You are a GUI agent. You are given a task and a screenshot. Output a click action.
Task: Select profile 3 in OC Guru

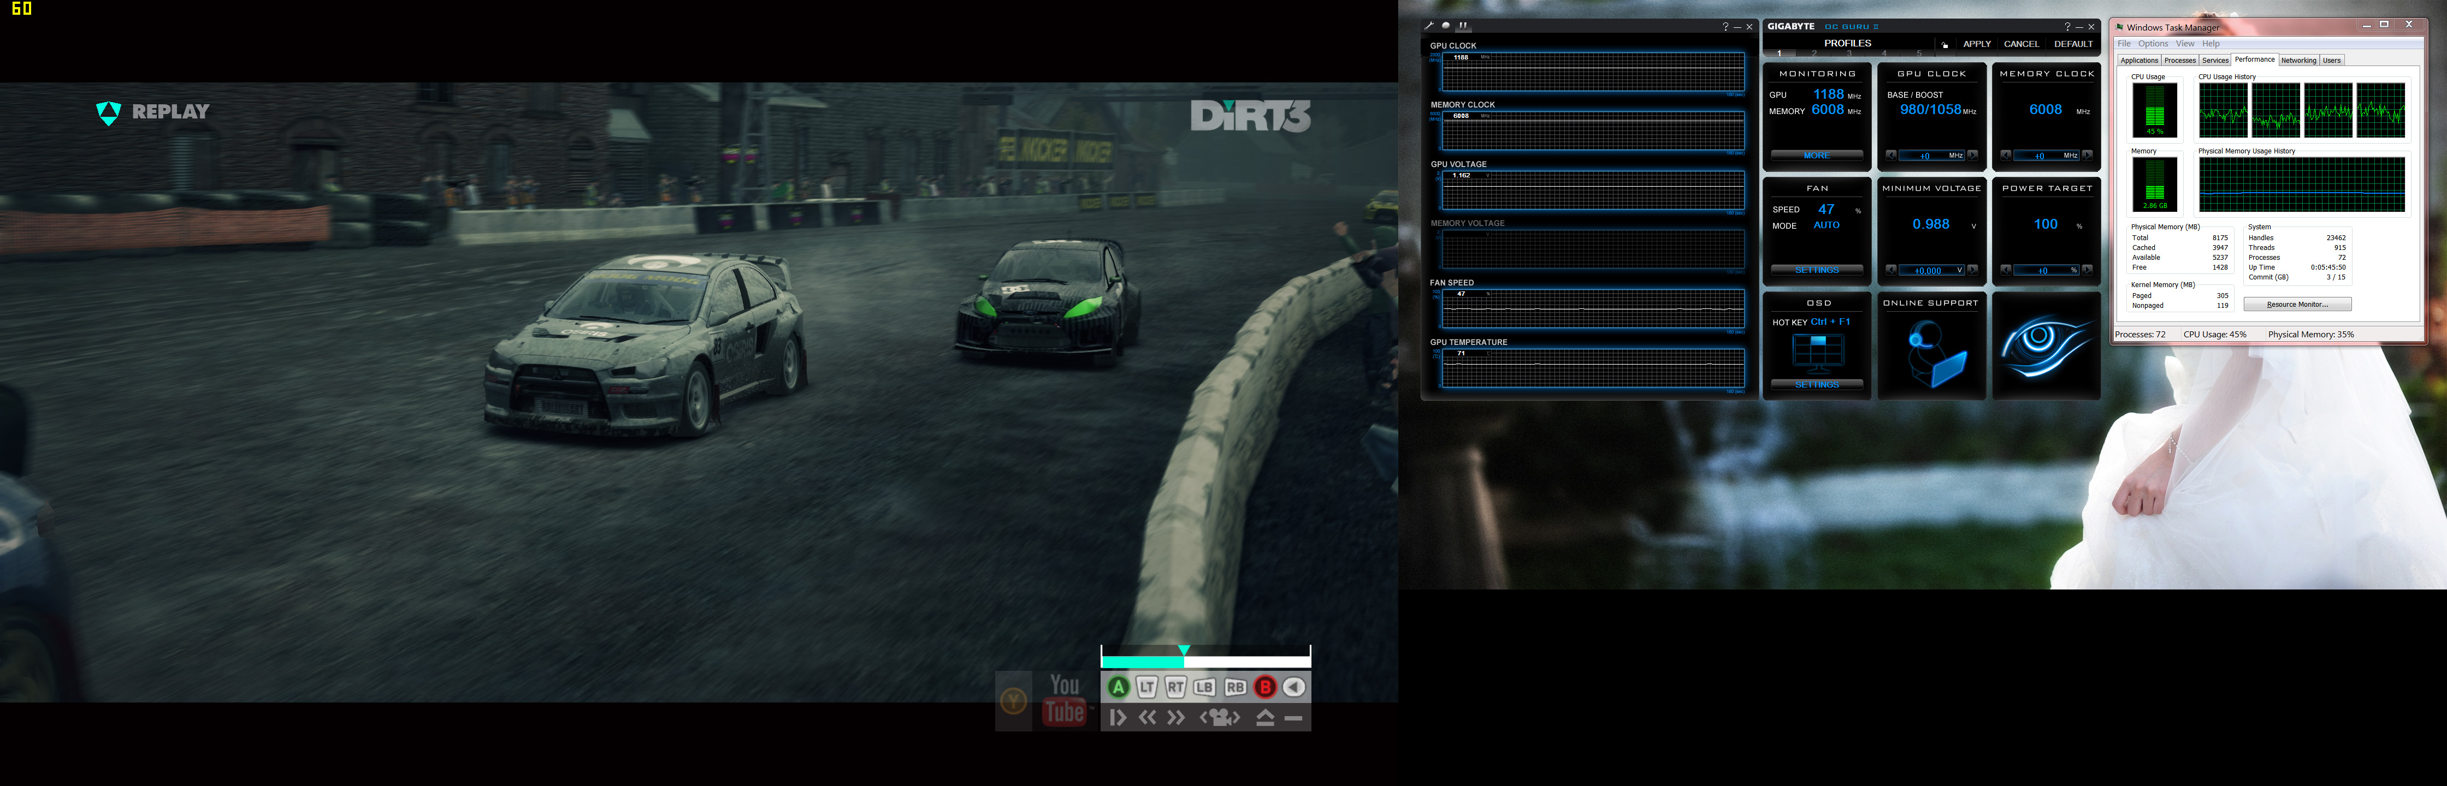(x=1848, y=53)
